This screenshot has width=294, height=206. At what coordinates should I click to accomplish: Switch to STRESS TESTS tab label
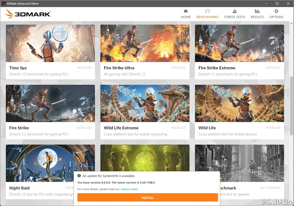pyautogui.click(x=235, y=17)
